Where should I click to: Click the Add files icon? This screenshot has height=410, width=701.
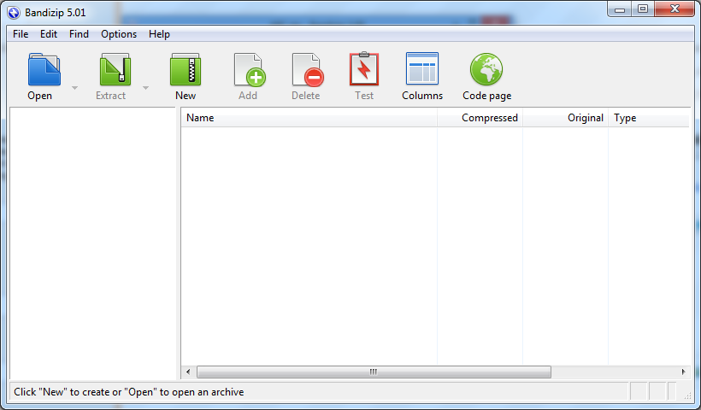(x=250, y=69)
